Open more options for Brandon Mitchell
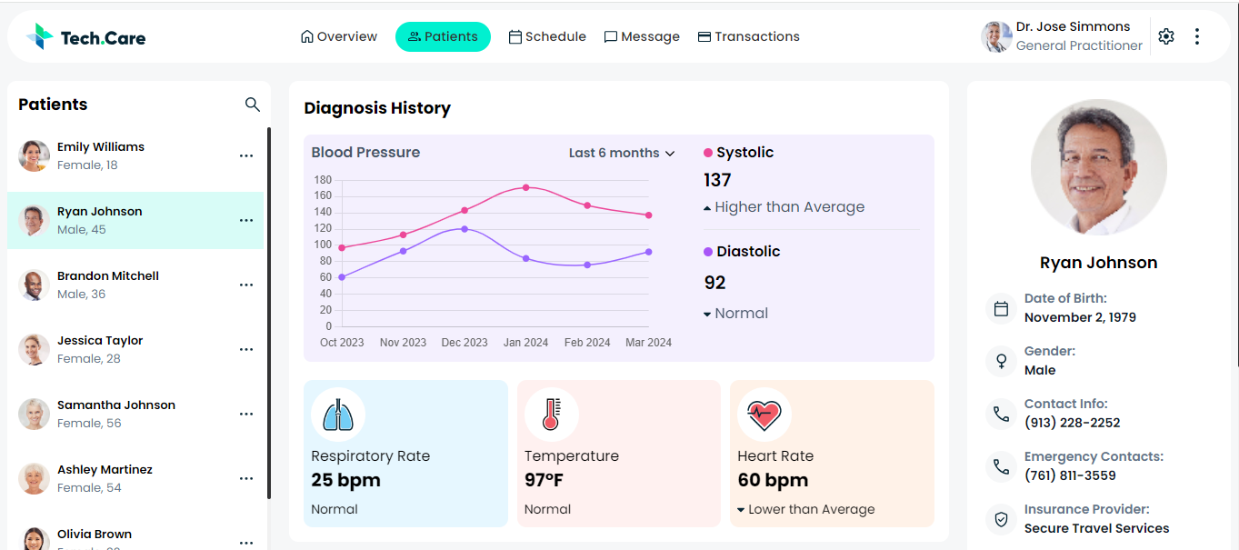Viewport: 1239px width, 550px height. click(246, 285)
